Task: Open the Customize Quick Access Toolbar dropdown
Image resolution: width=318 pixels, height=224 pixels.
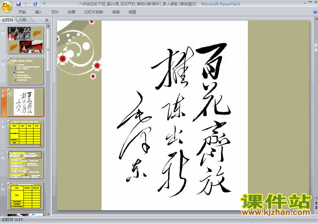Action: [45, 4]
